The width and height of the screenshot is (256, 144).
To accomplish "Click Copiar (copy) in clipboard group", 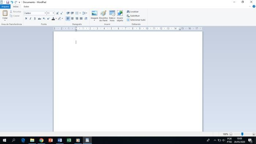I will click(15, 16).
